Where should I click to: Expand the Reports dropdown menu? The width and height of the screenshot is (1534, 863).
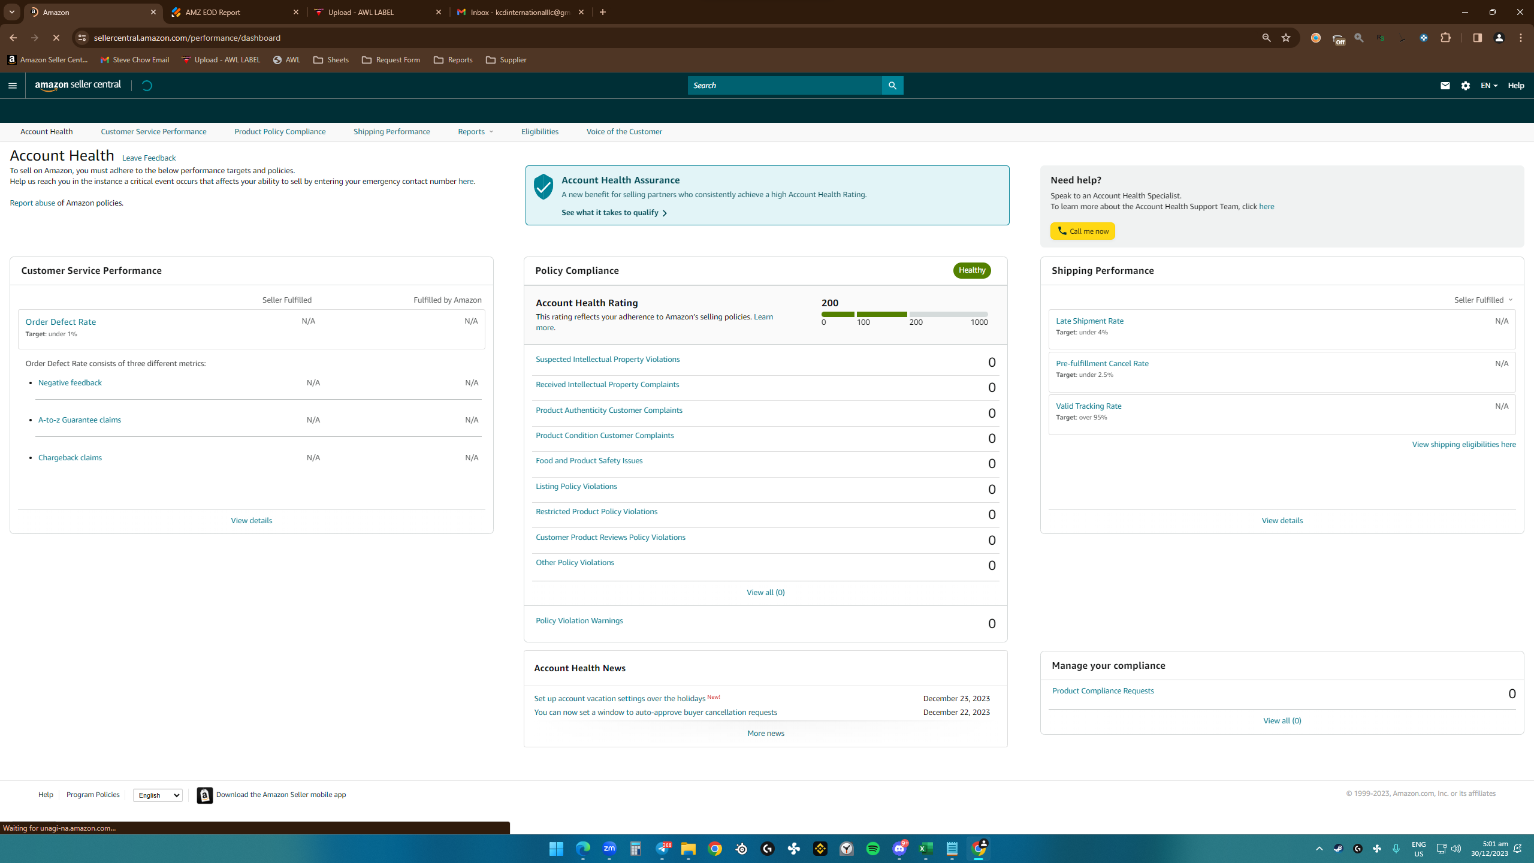475,132
